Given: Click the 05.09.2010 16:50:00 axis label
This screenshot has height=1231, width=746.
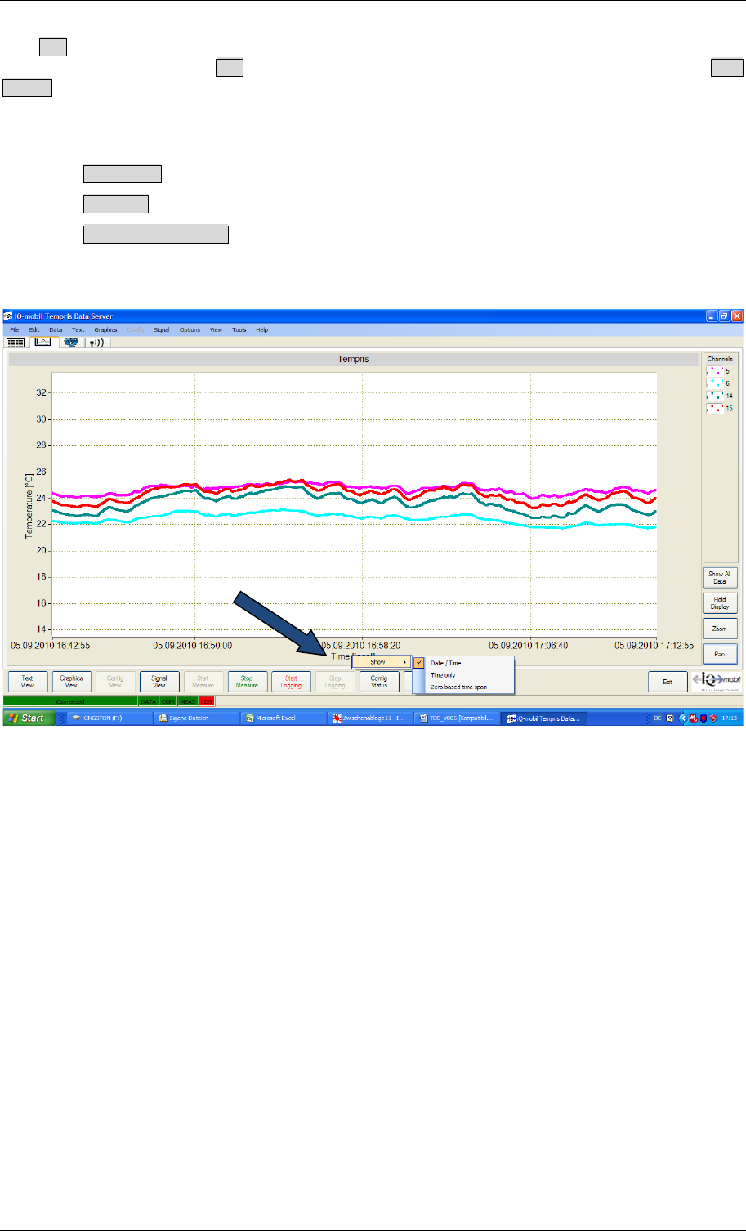Looking at the screenshot, I should click(194, 645).
